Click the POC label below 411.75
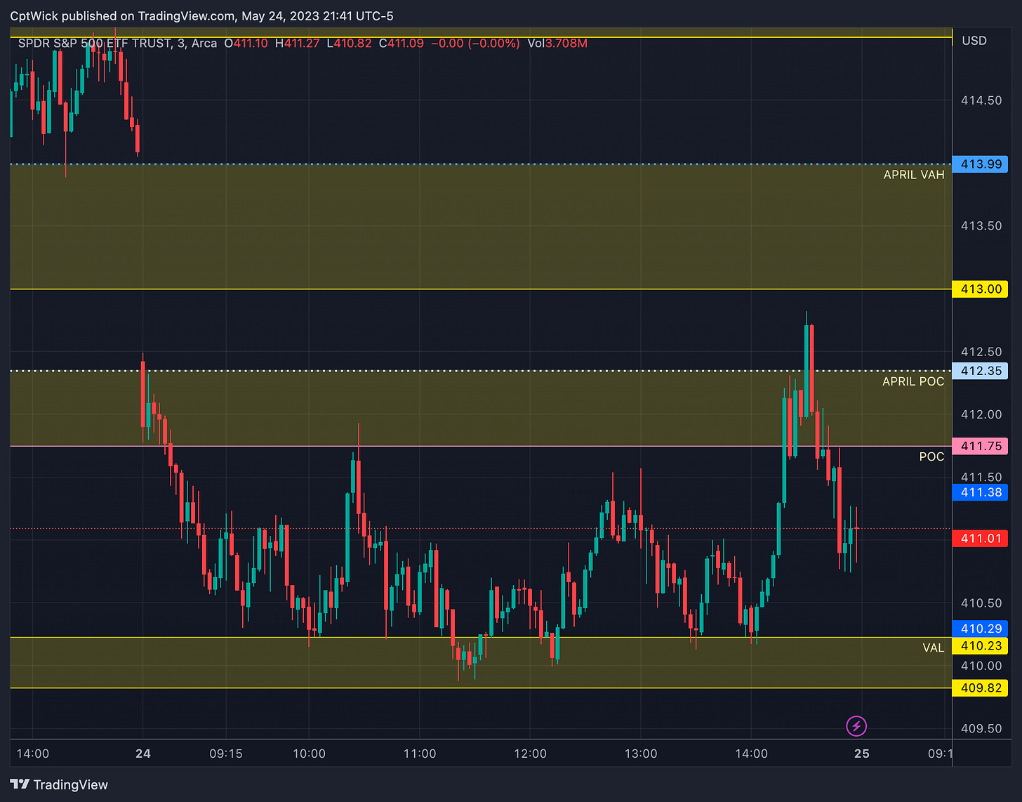The image size is (1022, 802). 931,456
